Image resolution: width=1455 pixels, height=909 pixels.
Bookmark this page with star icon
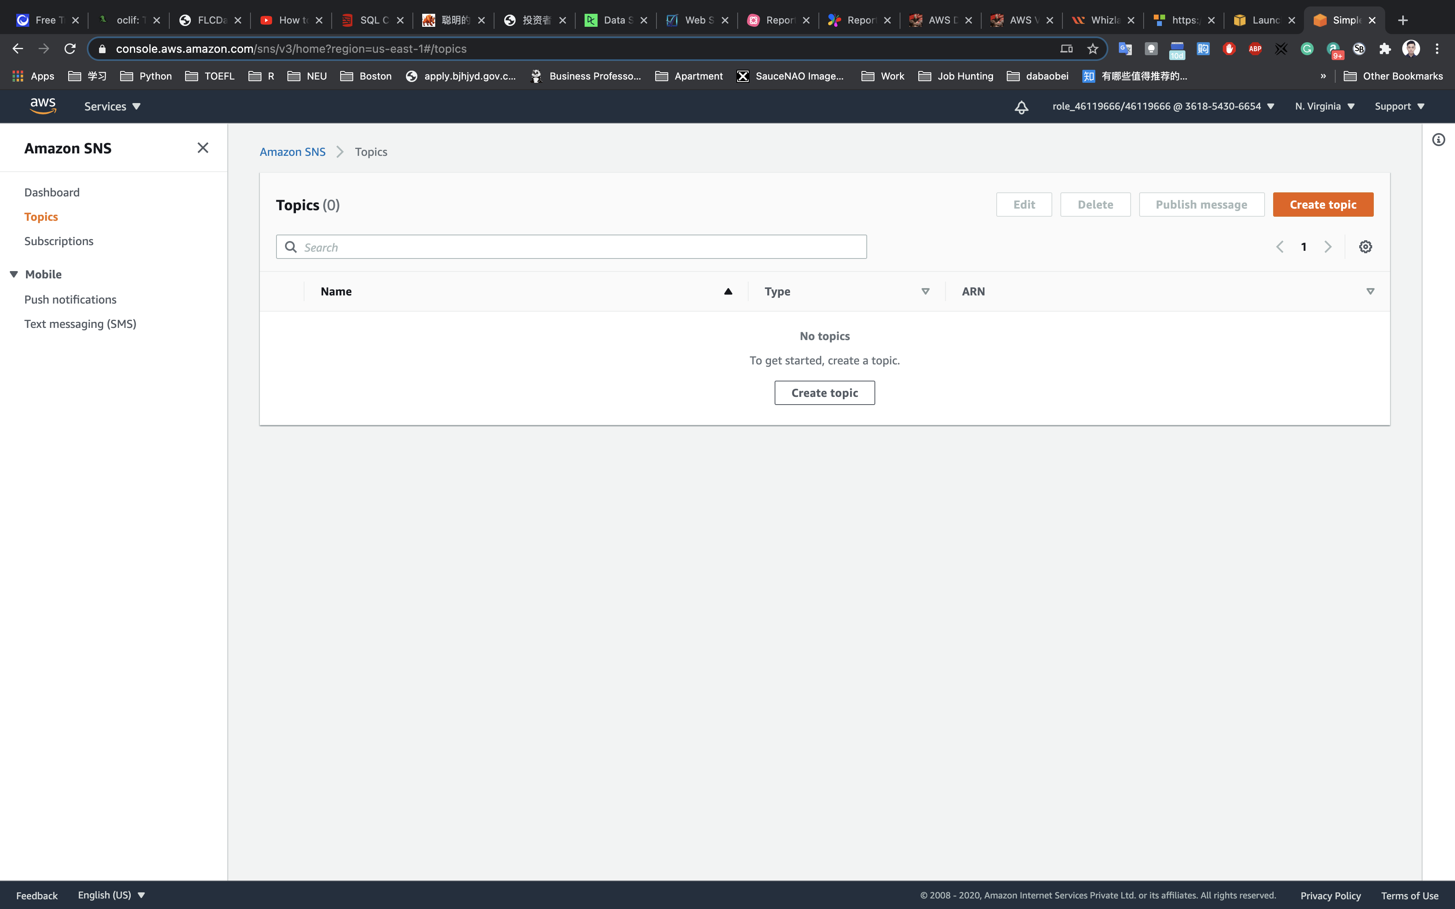[1092, 49]
